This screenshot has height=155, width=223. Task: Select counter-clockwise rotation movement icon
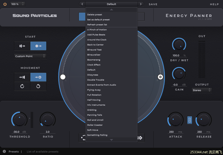[38, 86]
